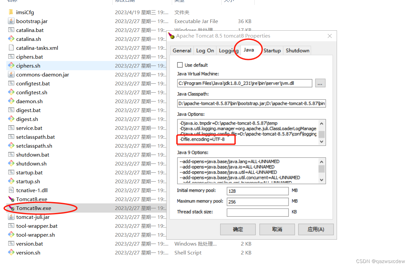
Task: Click the java.util.concurrent add-opens option line
Action: [240, 177]
